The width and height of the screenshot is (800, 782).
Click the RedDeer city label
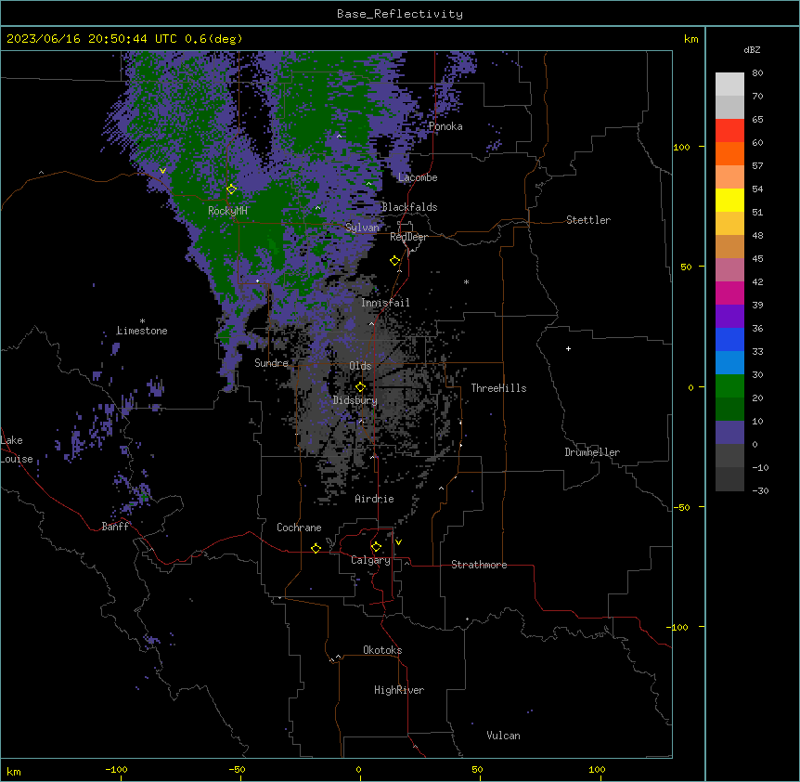pos(408,237)
